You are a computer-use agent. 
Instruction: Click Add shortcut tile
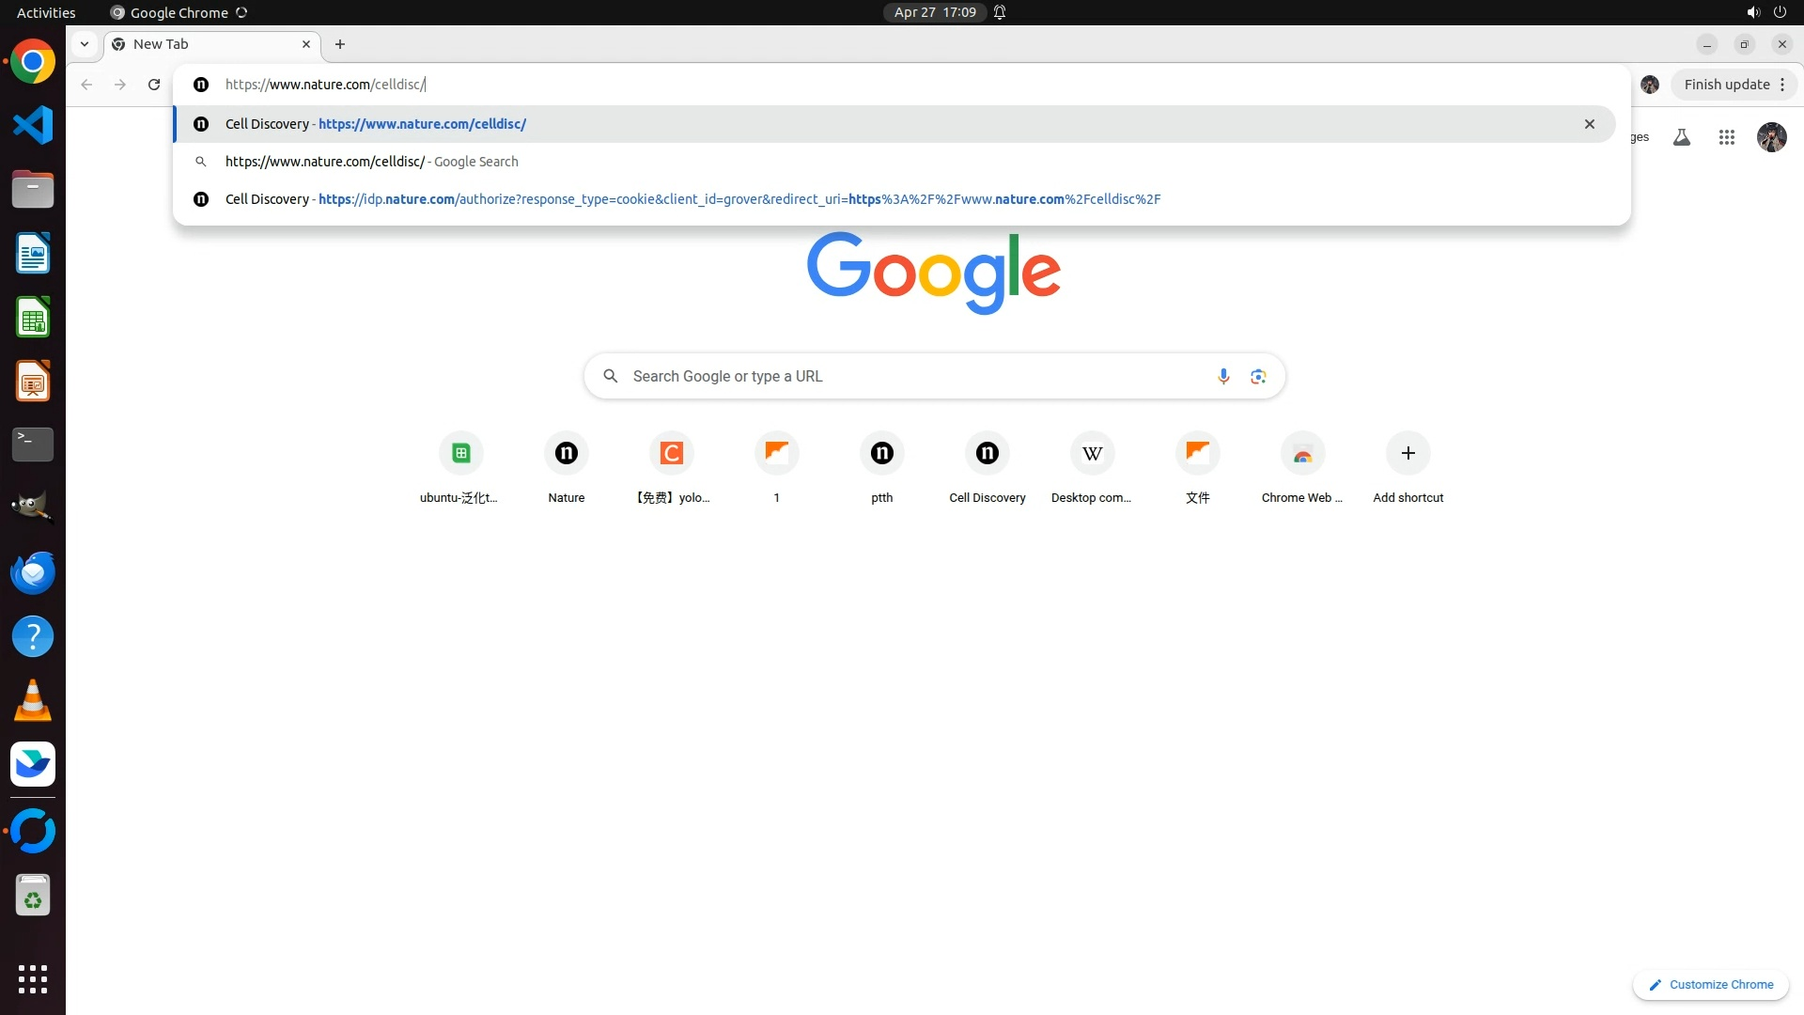point(1407,454)
